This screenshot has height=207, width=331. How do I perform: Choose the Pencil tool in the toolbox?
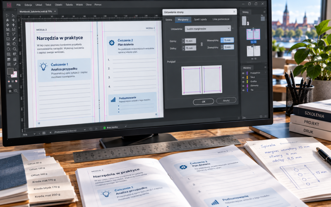14,39
